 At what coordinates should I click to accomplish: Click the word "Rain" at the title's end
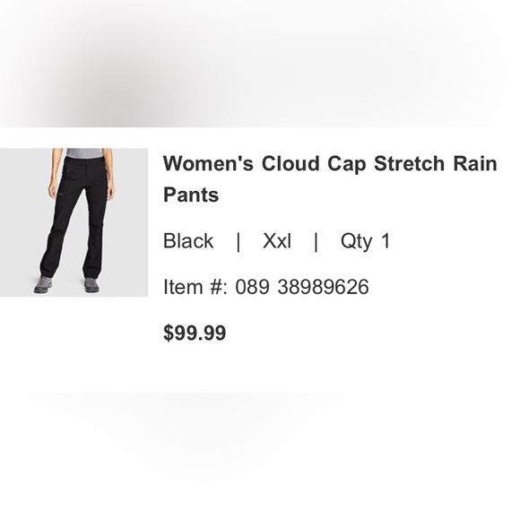[x=475, y=163]
